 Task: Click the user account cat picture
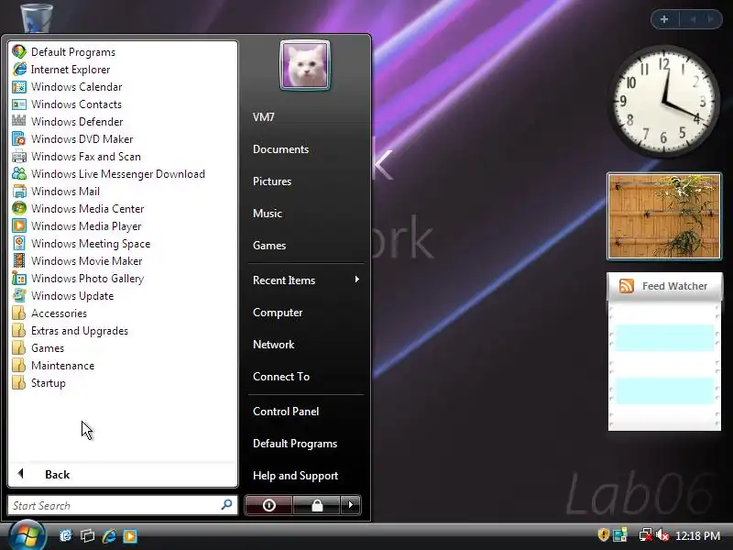tap(305, 64)
